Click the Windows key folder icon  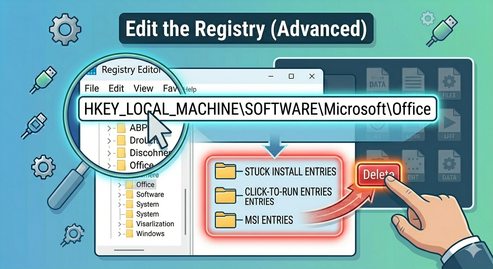pyautogui.click(x=130, y=234)
